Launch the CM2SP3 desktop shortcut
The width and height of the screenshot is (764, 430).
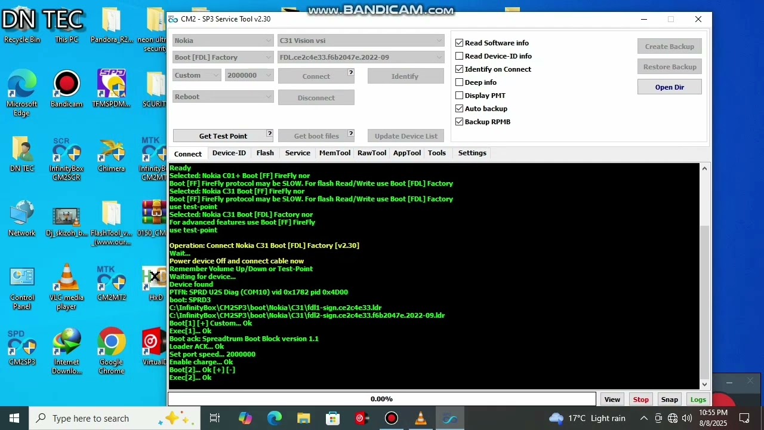(22, 348)
